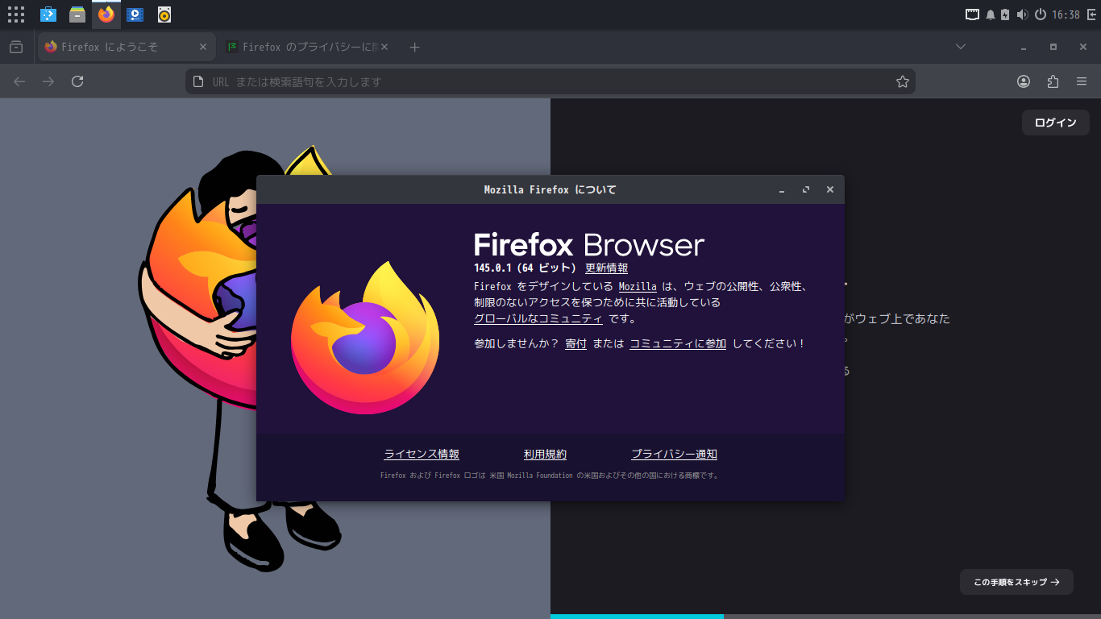1101x619 pixels.
Task: Follow the Mozilla link in the About dialog
Action: 638,286
